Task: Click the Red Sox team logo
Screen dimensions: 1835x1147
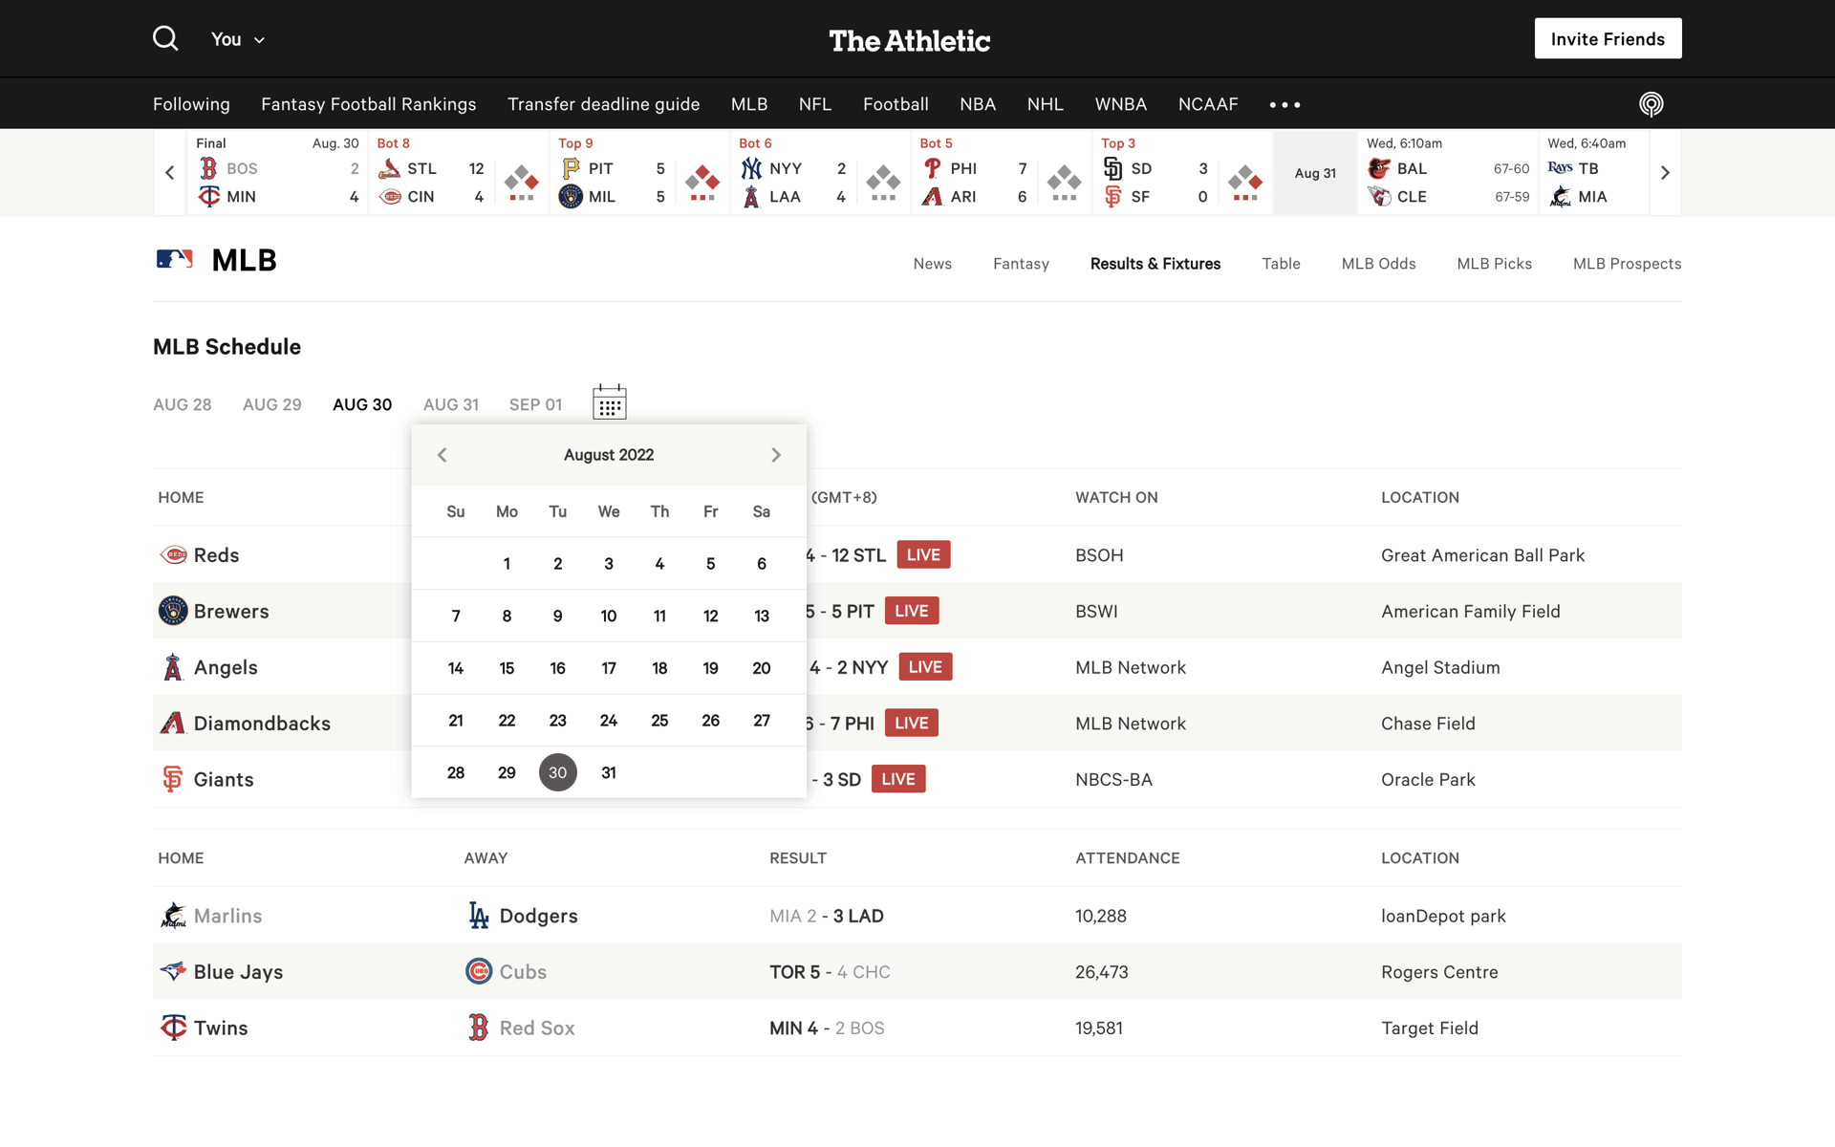Action: (479, 1028)
